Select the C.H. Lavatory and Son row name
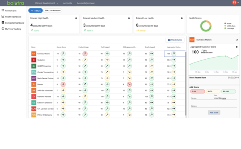 point(45,109)
